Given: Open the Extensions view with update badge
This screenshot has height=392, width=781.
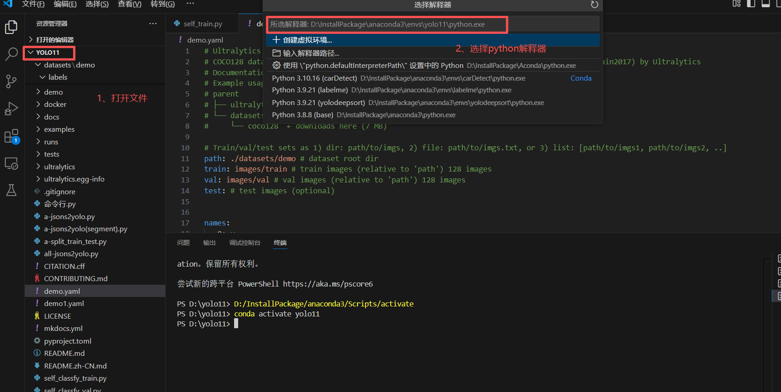Looking at the screenshot, I should 11,136.
